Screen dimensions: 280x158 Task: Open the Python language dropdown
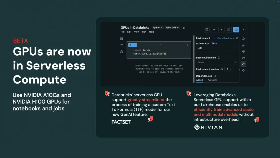pyautogui.click(x=157, y=28)
